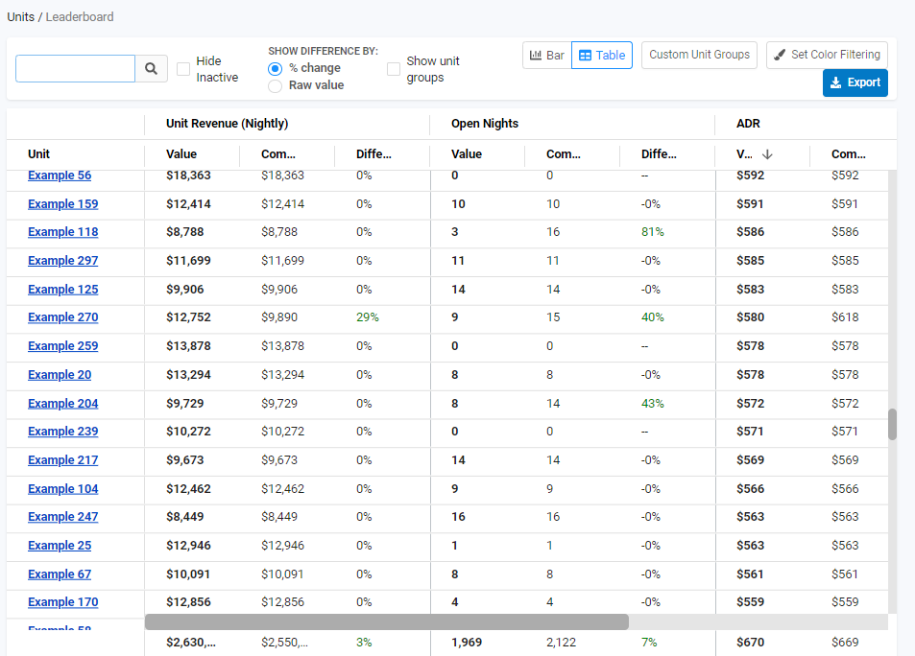Enable the Hide Inactive checkbox
The height and width of the screenshot is (656, 915).
coord(182,68)
